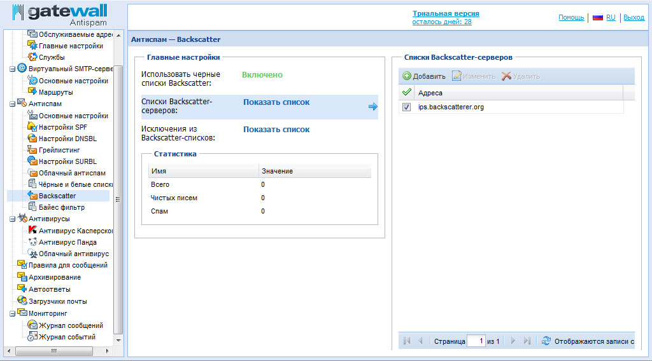Click the Имя statistics column header

click(x=203, y=171)
